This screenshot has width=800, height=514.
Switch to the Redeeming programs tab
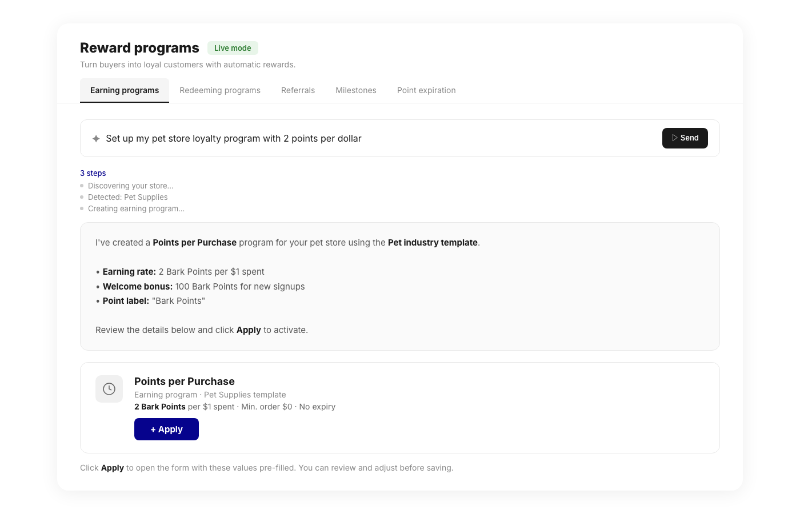click(x=220, y=90)
